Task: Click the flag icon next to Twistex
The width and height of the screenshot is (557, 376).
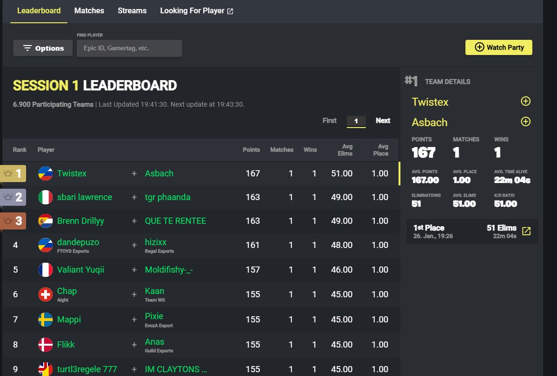Action: point(46,174)
